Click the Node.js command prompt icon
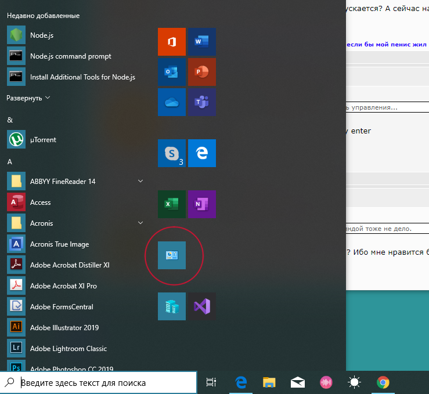Viewport: 429px width, 394px height. 16,56
